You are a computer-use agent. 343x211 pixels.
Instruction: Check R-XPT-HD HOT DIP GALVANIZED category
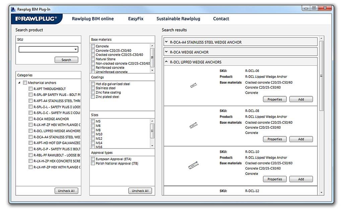pos(30,143)
